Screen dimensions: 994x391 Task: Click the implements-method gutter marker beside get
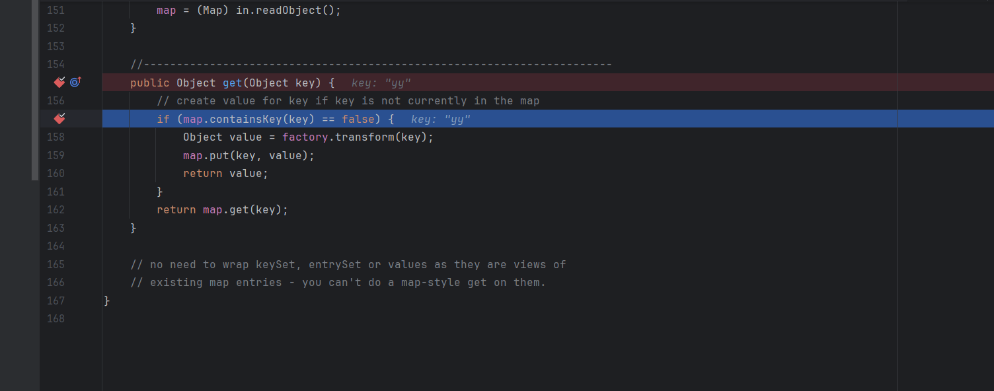(75, 83)
